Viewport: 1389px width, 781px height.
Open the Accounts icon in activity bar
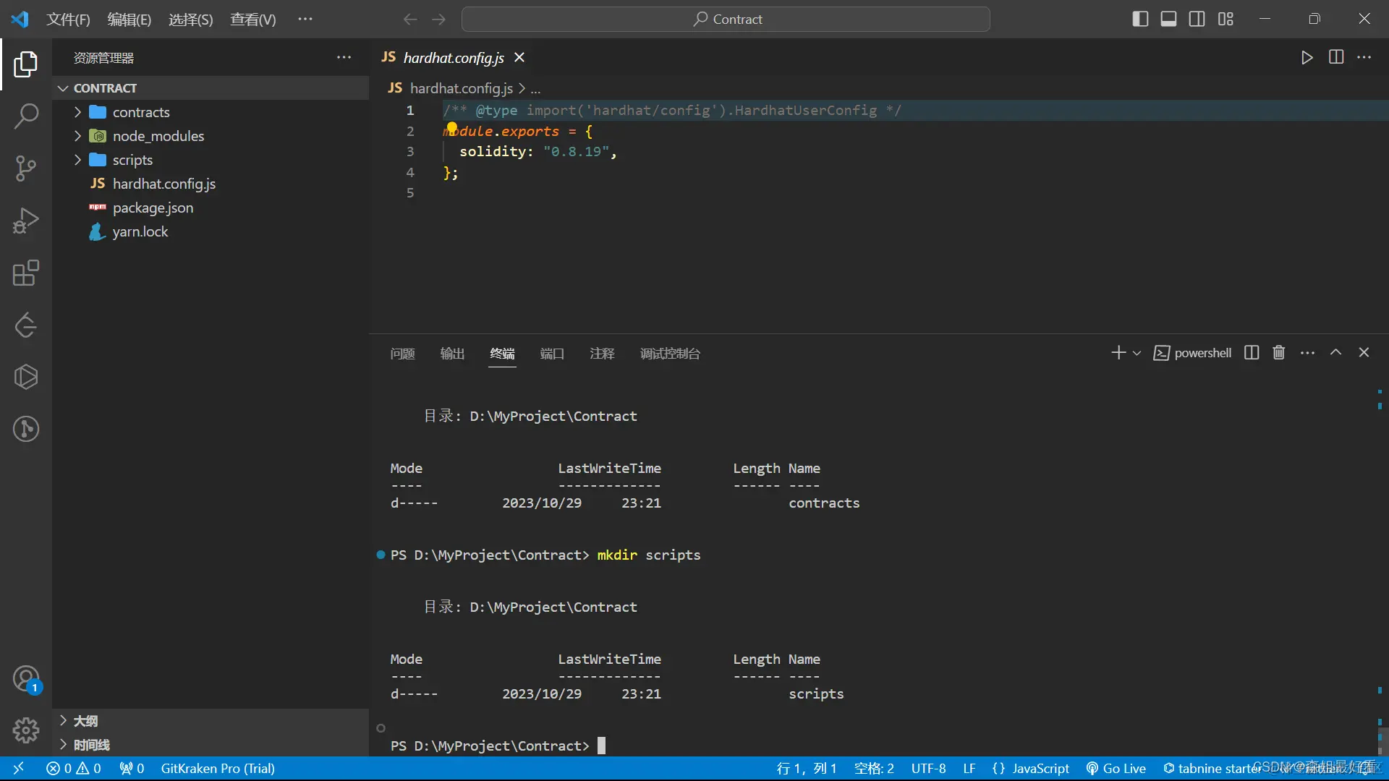pyautogui.click(x=26, y=679)
